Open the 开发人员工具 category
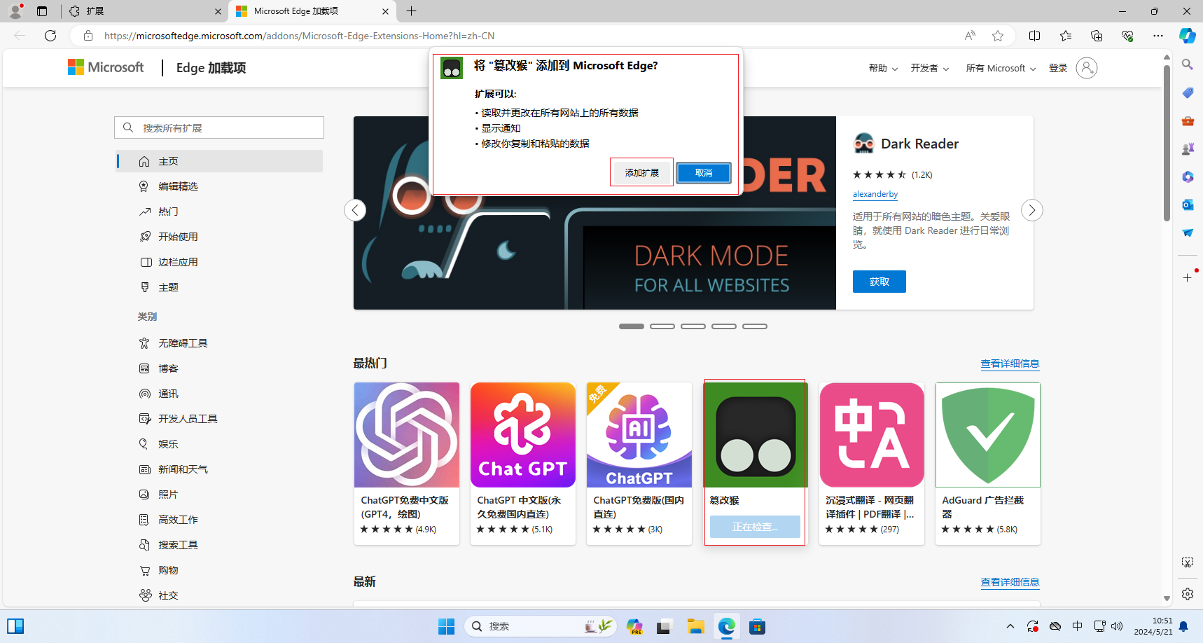The height and width of the screenshot is (643, 1203). (219, 419)
